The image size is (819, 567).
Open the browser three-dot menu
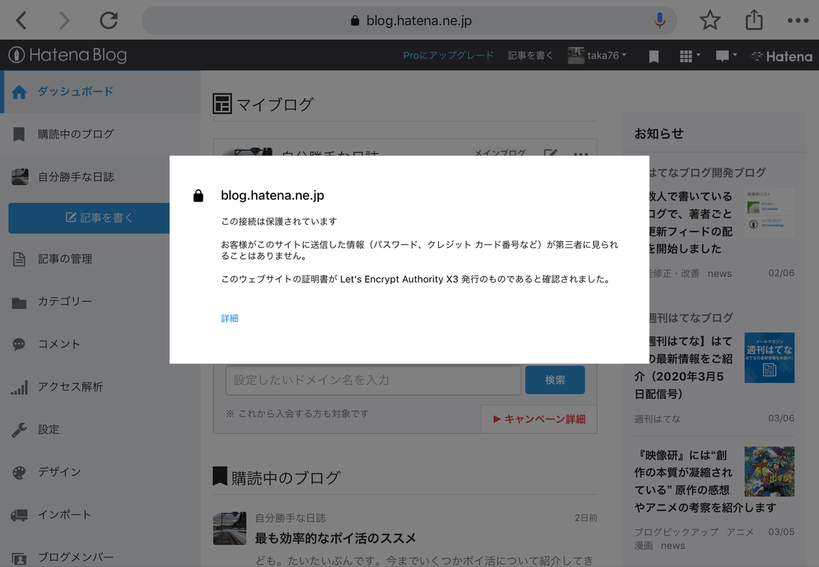click(x=797, y=20)
